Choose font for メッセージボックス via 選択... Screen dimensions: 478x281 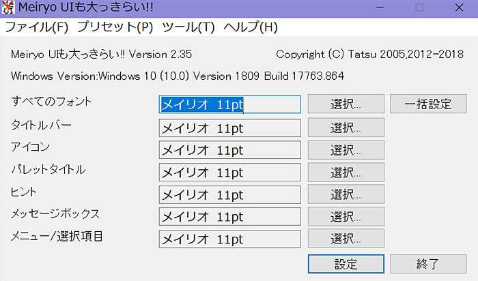[x=346, y=216]
